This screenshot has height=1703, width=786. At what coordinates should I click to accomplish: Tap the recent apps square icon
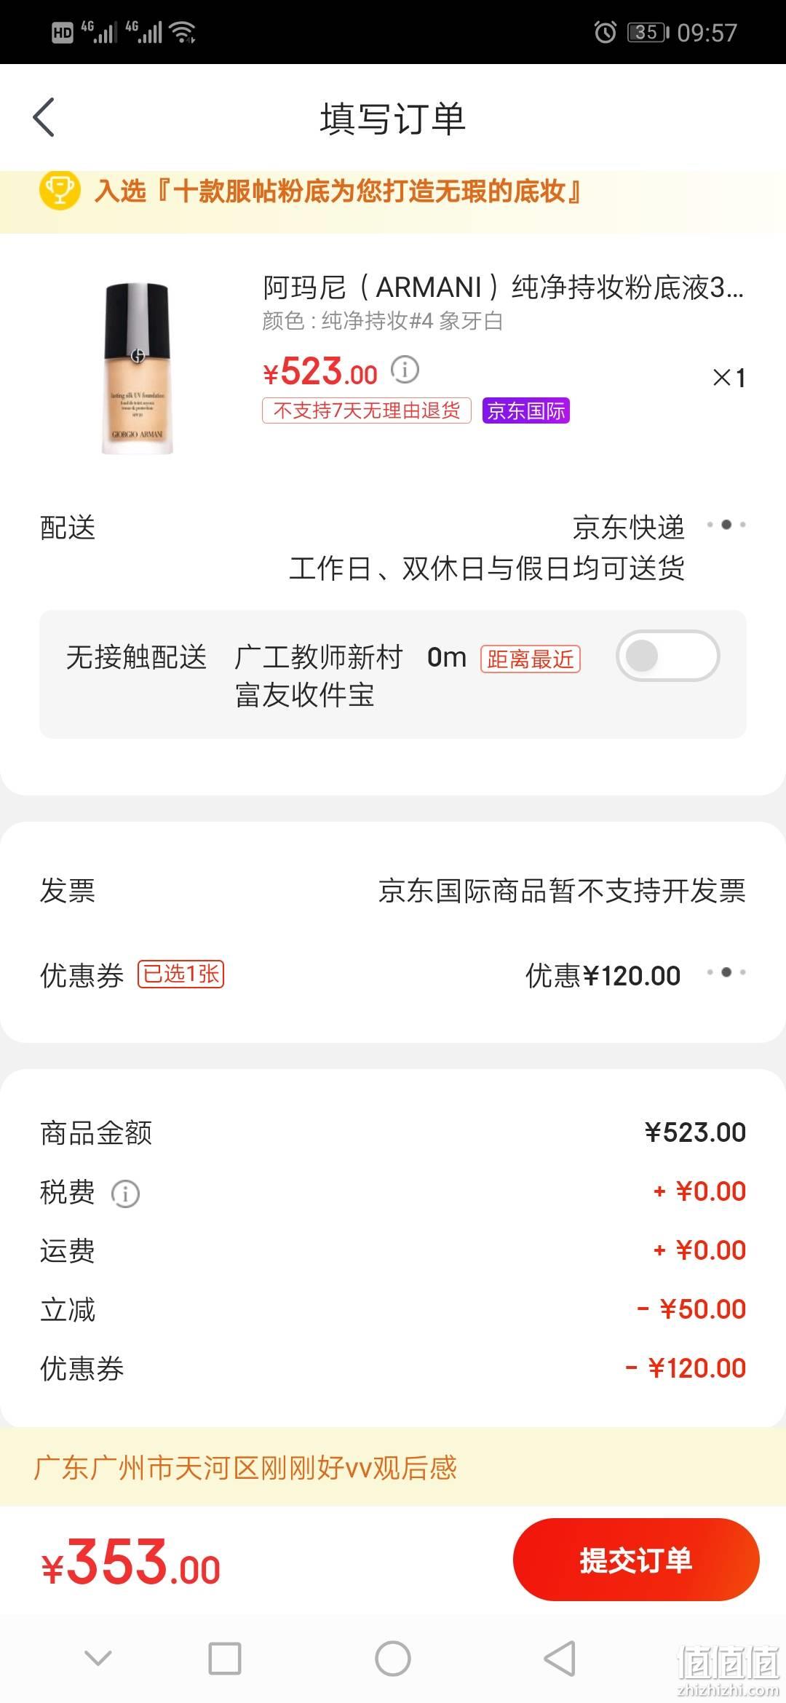225,1659
